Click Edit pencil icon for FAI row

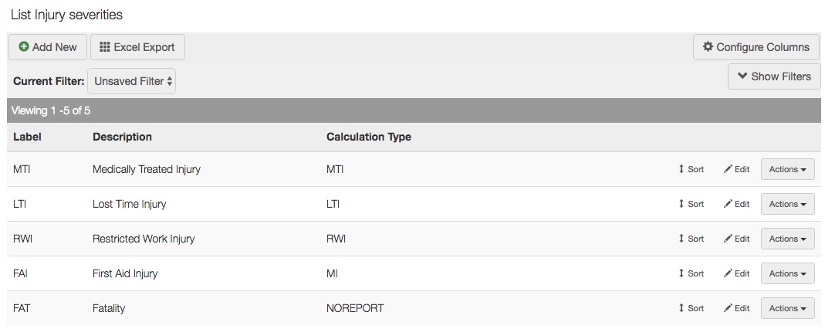point(728,273)
